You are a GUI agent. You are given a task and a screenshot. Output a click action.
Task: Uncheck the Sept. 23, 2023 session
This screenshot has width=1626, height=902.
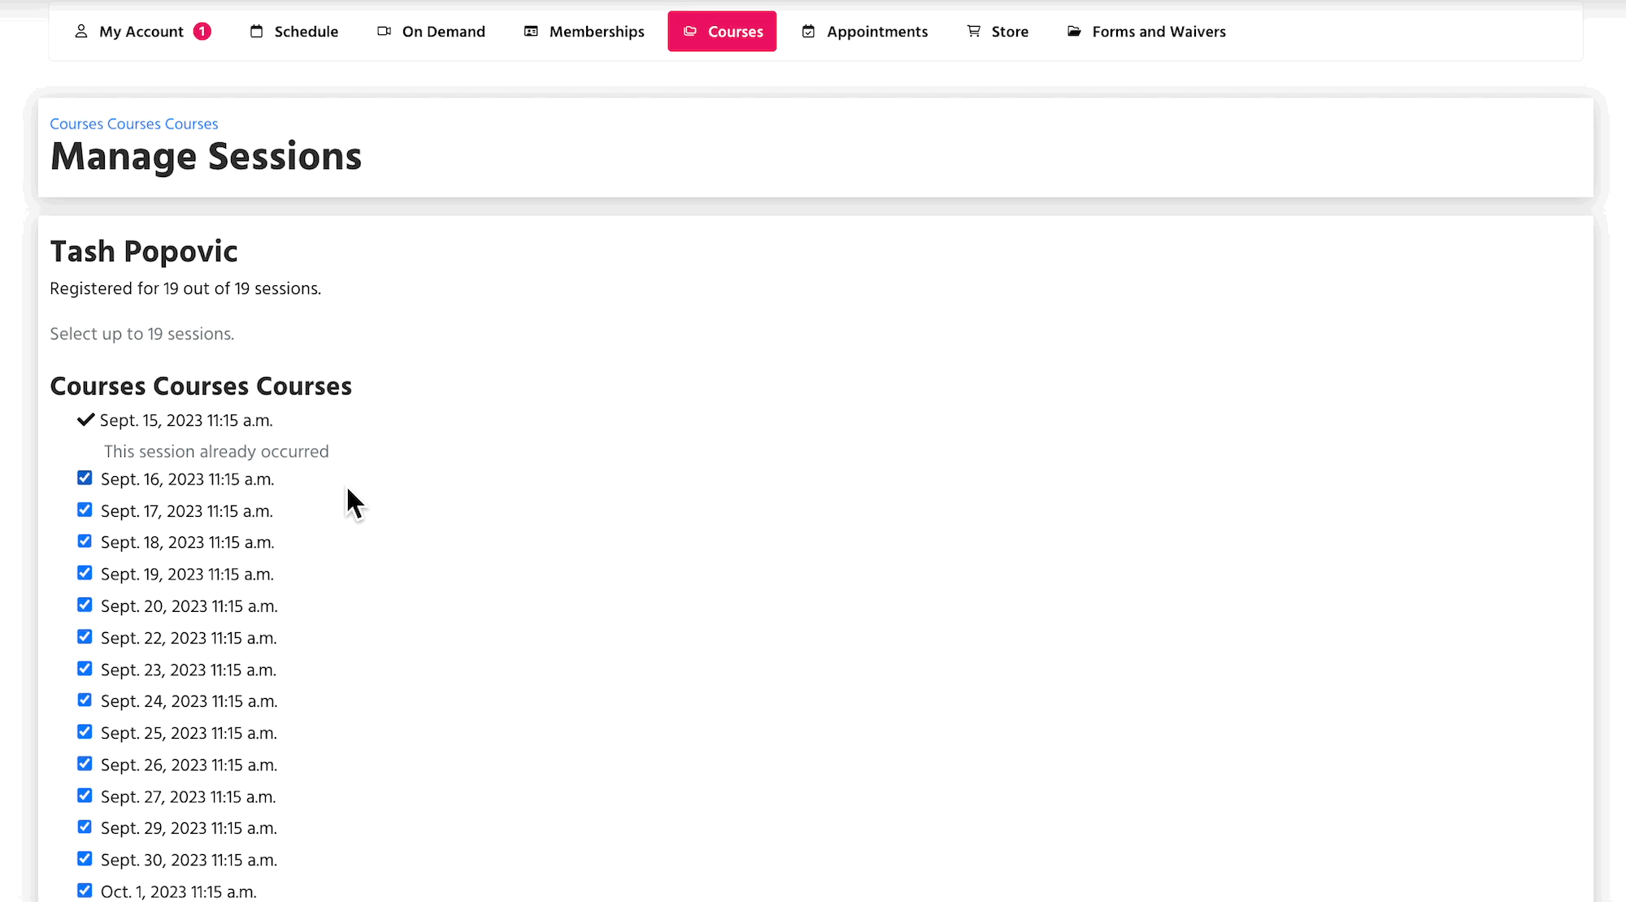click(85, 668)
